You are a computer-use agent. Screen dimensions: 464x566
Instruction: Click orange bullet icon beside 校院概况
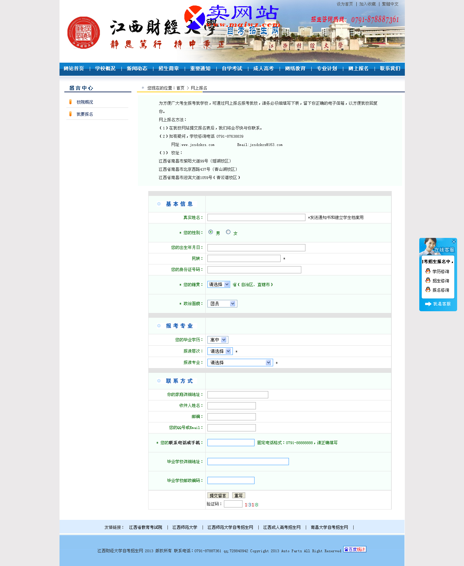[71, 102]
